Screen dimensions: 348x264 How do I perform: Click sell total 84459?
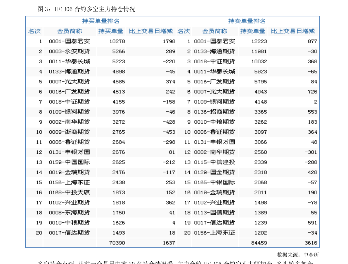259,243
